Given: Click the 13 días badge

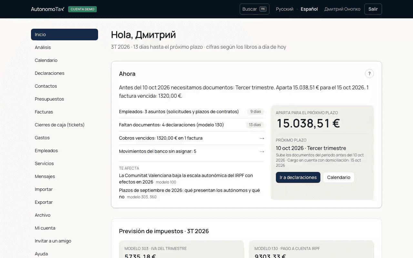Looking at the screenshot, I should (x=255, y=125).
